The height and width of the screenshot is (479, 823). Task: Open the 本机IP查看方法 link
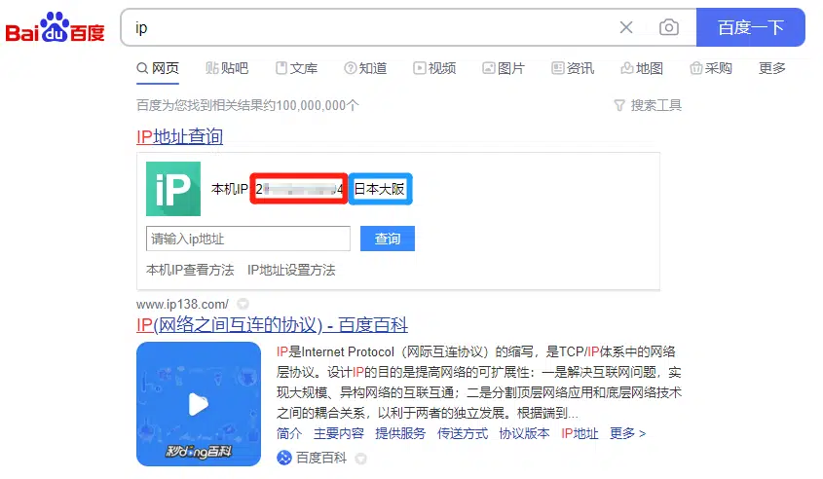(190, 270)
